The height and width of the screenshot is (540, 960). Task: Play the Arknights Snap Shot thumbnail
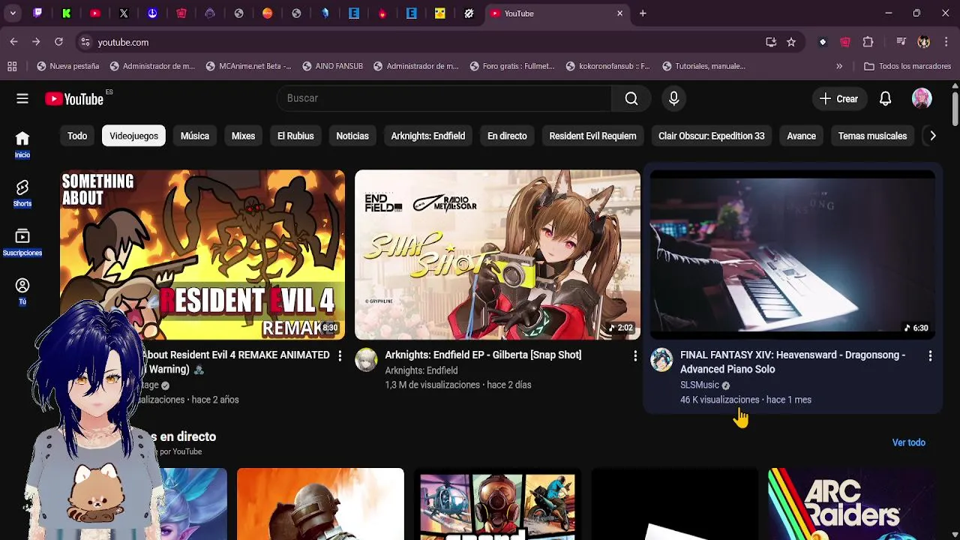point(497,255)
